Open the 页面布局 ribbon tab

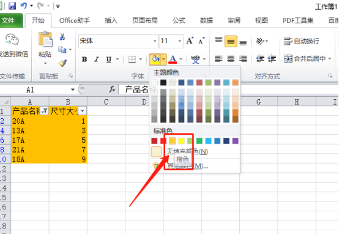pos(145,21)
